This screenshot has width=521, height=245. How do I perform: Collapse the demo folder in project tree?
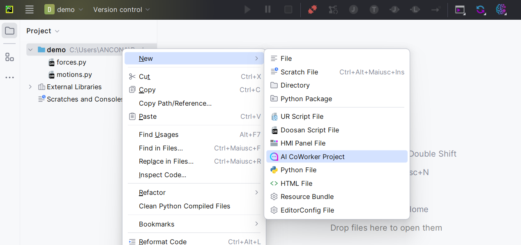30,50
